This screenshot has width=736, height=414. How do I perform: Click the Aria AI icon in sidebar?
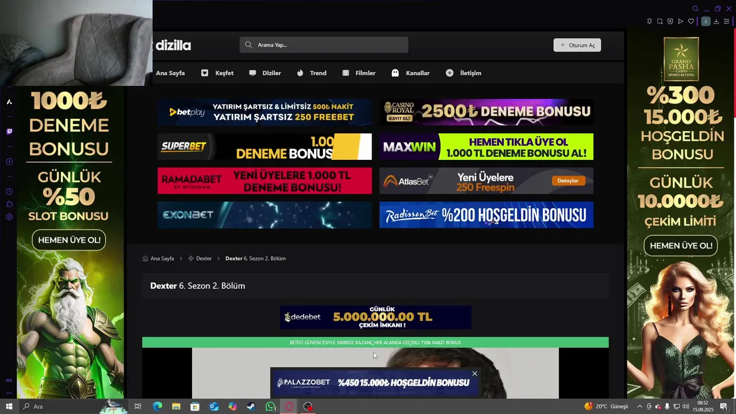[9, 102]
